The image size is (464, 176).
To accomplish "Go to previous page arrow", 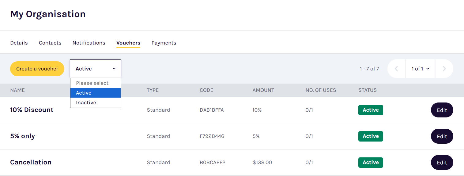I will tap(396, 69).
